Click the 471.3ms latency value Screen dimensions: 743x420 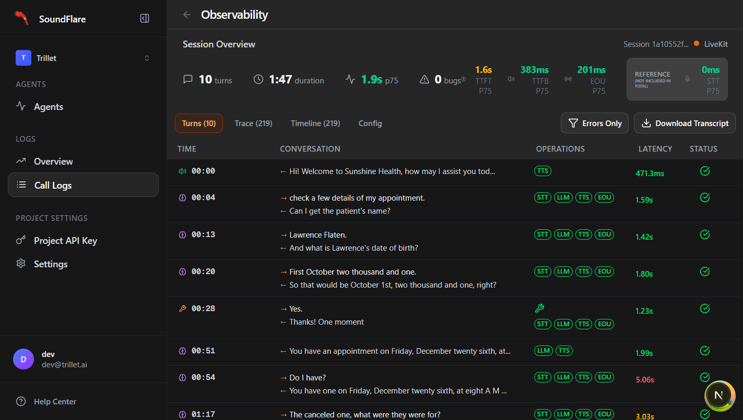650,174
